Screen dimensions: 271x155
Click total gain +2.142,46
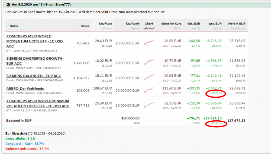coord(214,76)
